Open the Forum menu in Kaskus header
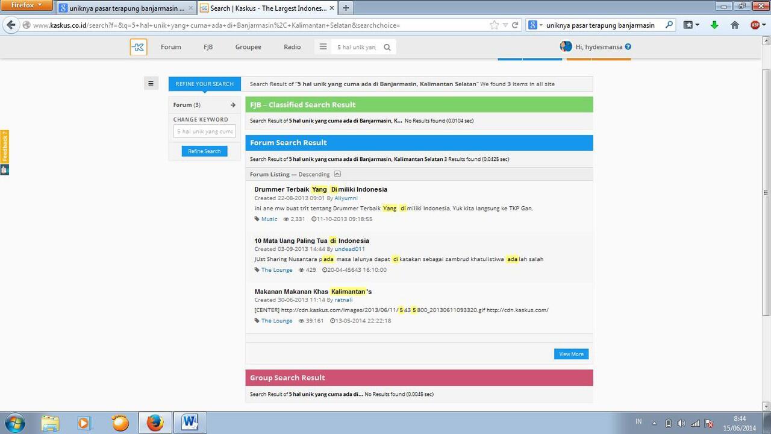 [x=171, y=47]
